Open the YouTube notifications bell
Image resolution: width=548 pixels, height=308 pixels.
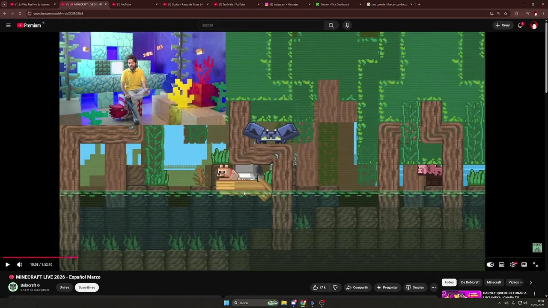point(520,25)
